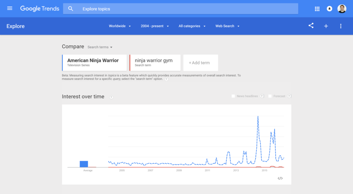Screen dimensions: 353x194
Task: Open the Google apps grid
Action: coord(317,9)
